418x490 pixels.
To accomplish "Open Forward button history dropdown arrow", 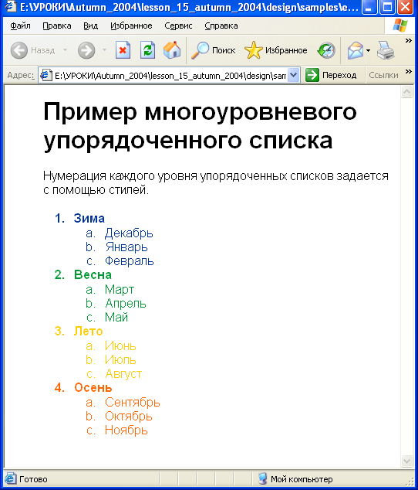I will (x=104, y=50).
